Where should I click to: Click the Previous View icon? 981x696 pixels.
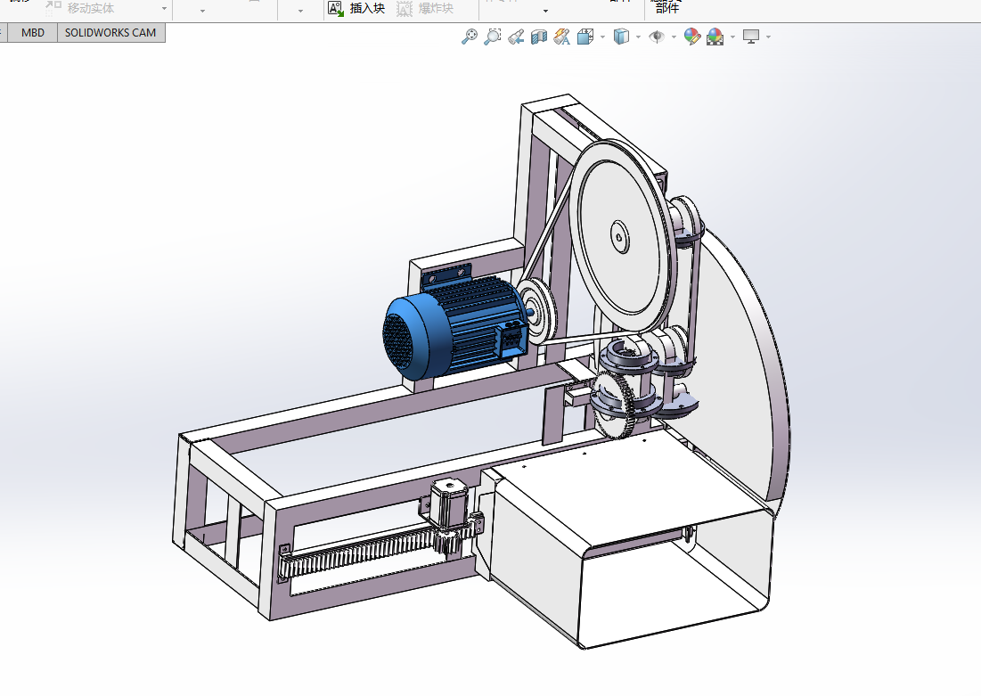click(x=516, y=37)
